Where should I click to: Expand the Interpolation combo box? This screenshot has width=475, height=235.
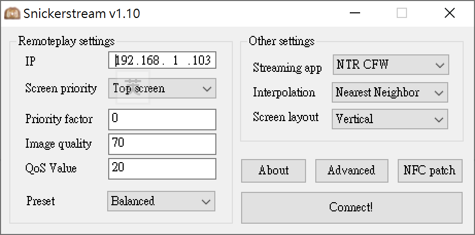390,92
